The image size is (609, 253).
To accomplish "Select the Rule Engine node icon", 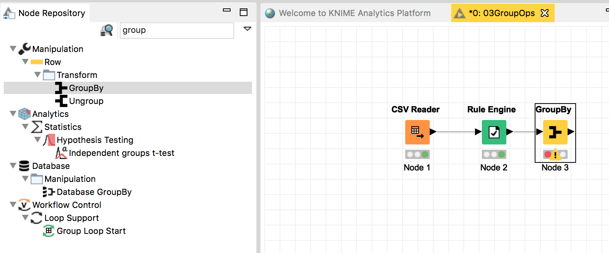I will tap(494, 132).
